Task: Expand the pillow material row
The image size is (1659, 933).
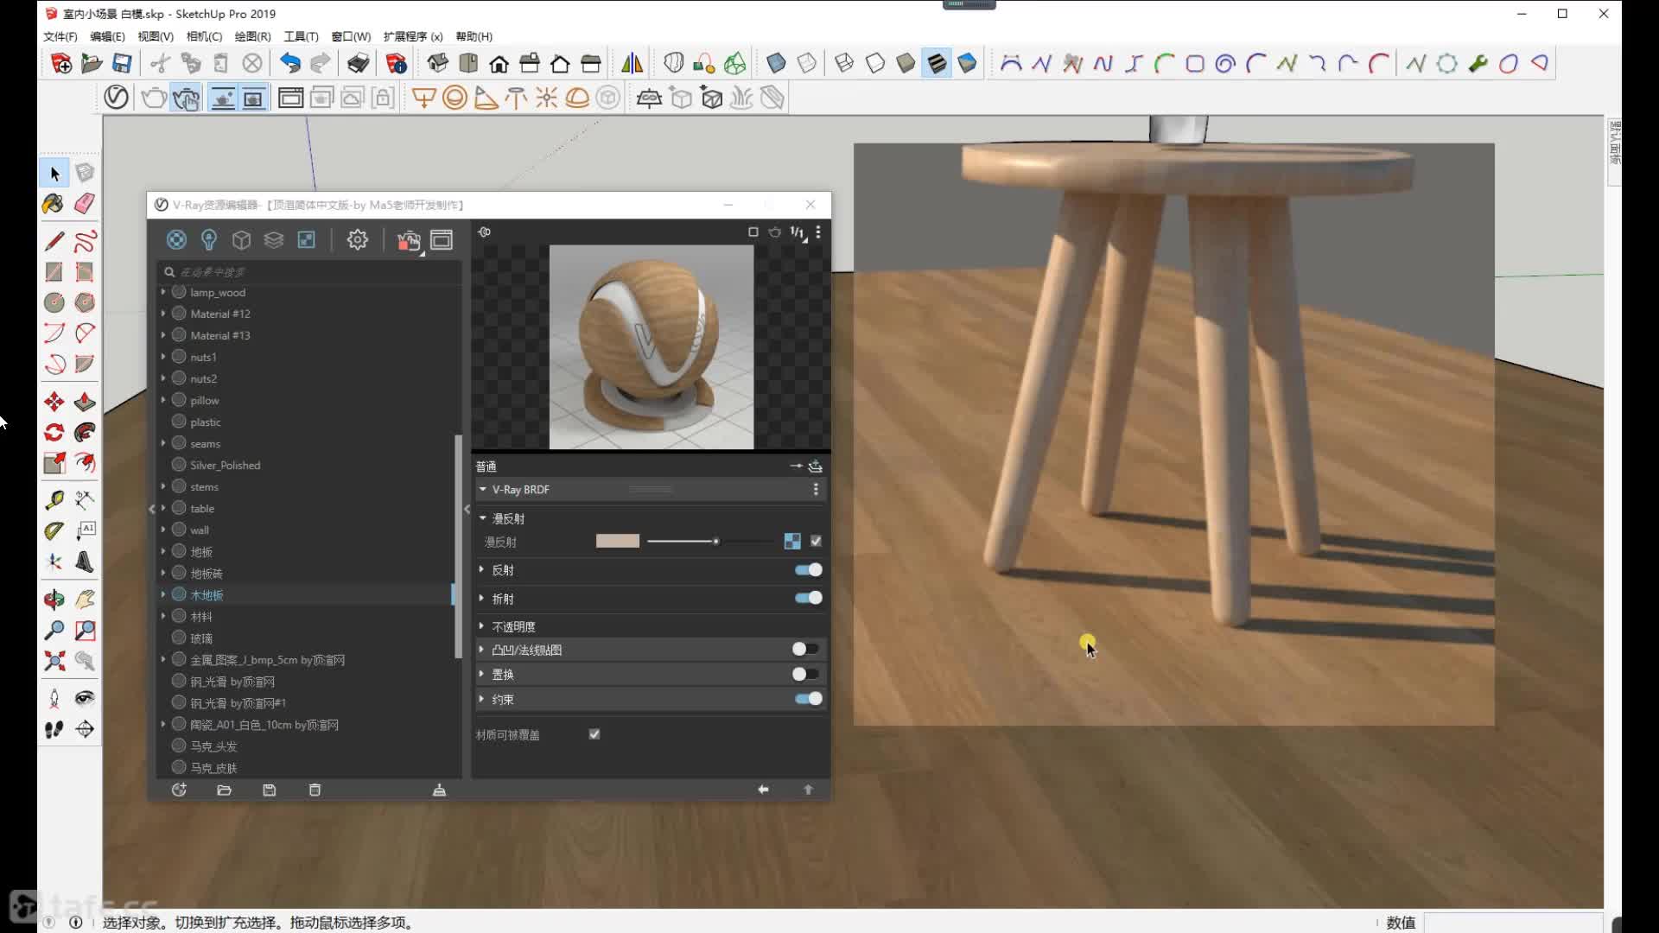Action: tap(163, 400)
